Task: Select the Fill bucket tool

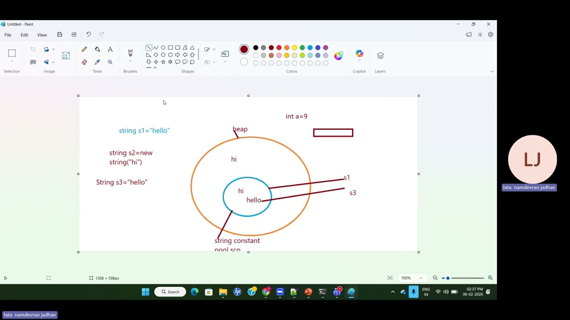Action: click(x=97, y=49)
